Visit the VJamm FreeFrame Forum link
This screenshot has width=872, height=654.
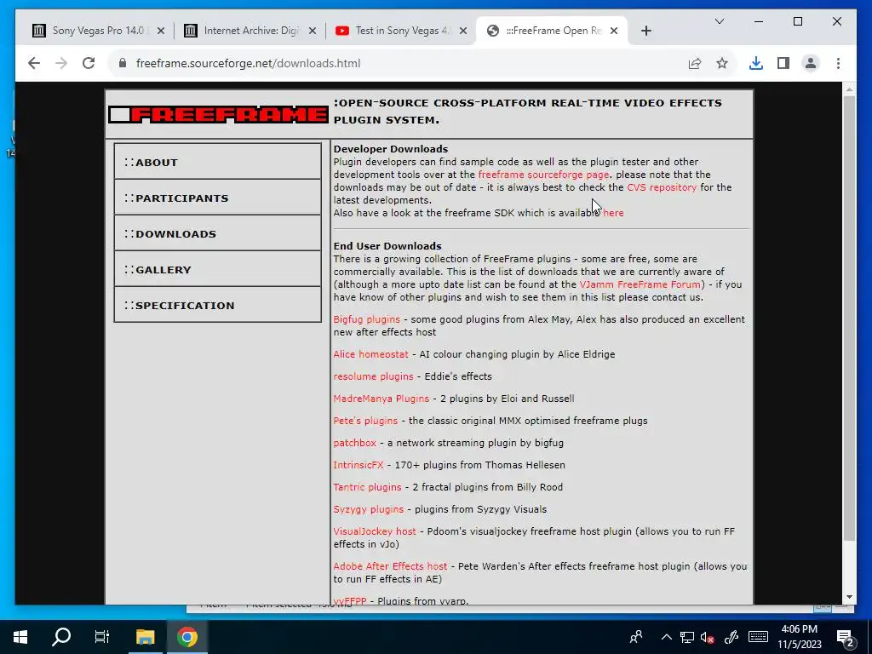point(640,284)
